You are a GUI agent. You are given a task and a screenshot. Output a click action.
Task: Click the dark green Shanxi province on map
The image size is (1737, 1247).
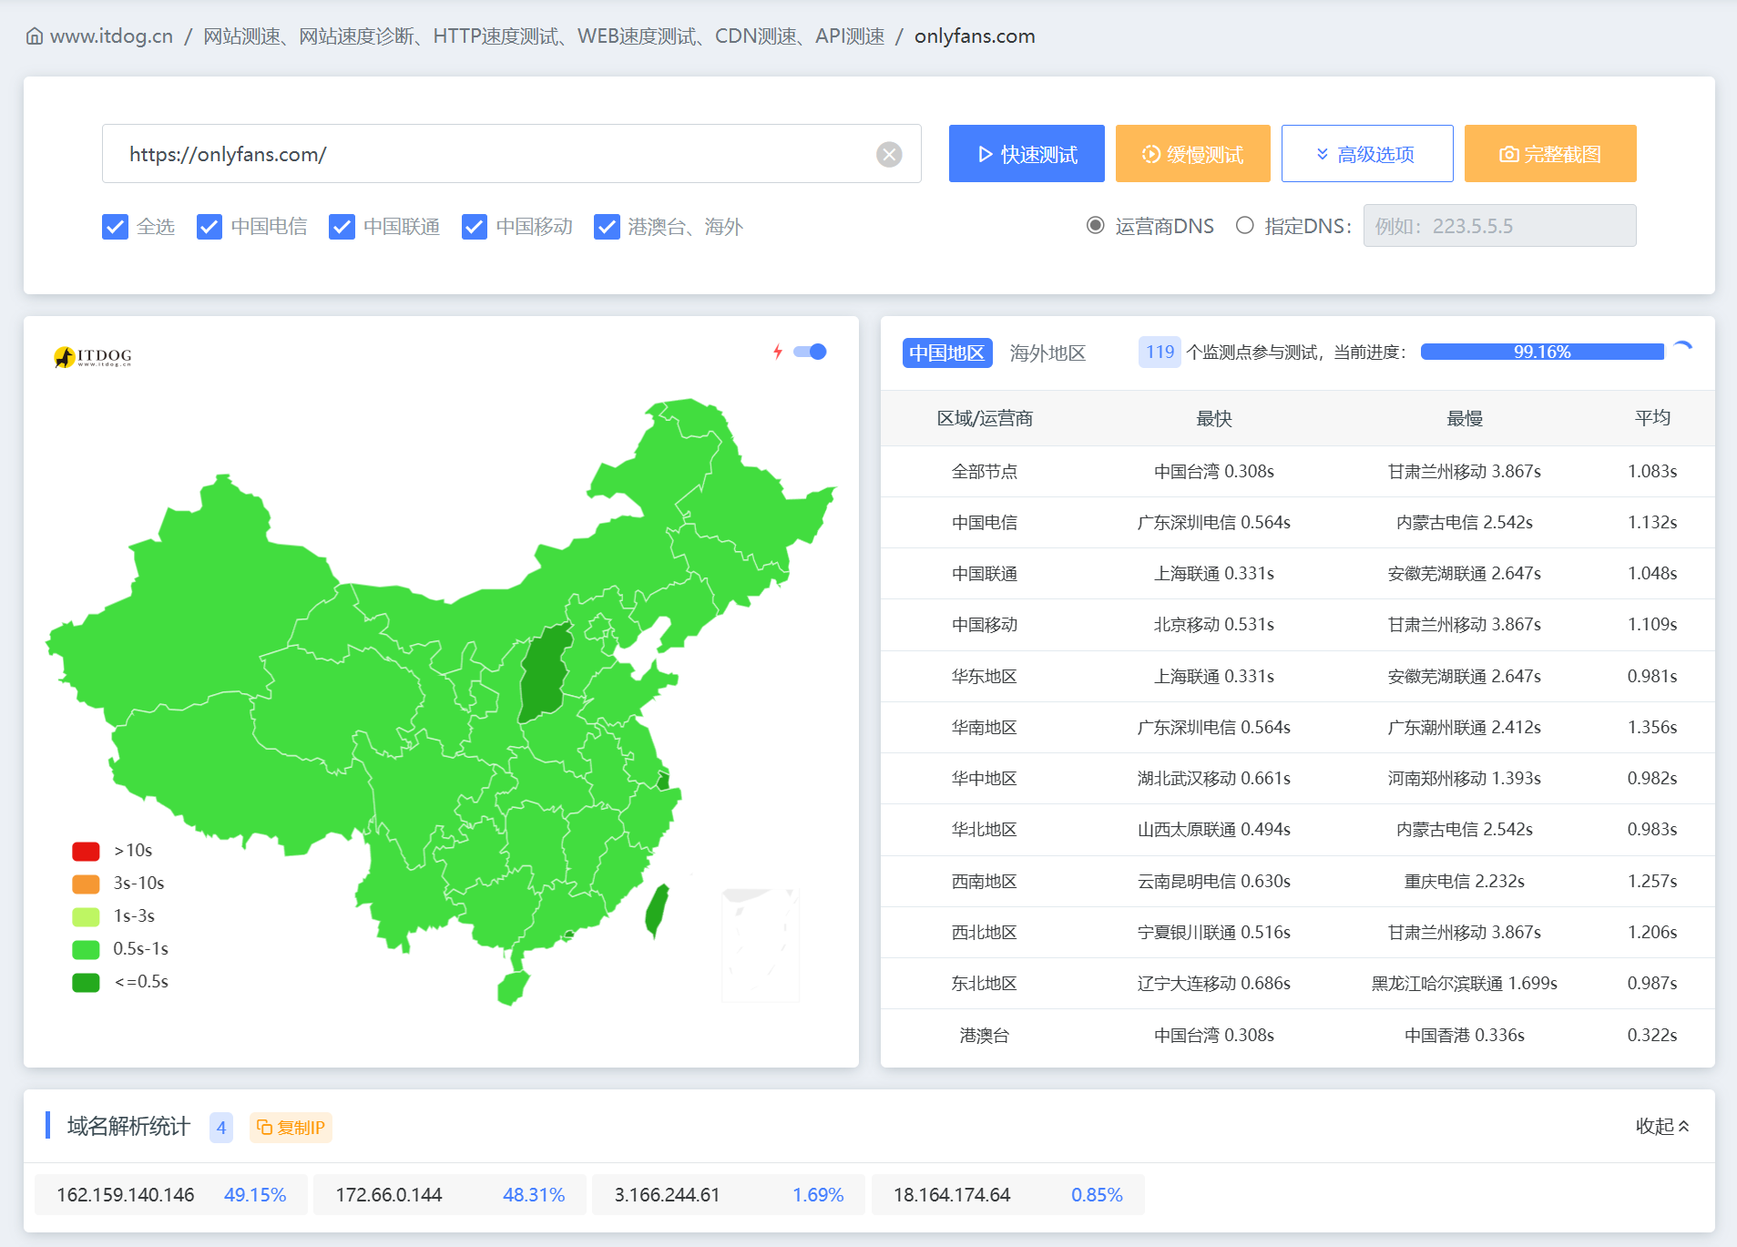[x=544, y=676]
